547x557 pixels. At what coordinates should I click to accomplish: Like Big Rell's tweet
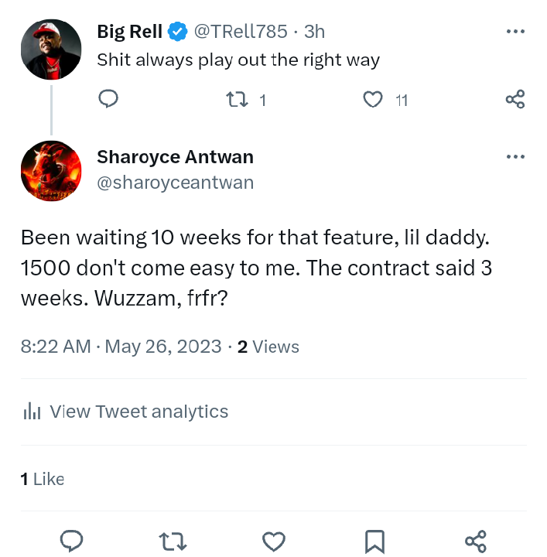point(373,99)
